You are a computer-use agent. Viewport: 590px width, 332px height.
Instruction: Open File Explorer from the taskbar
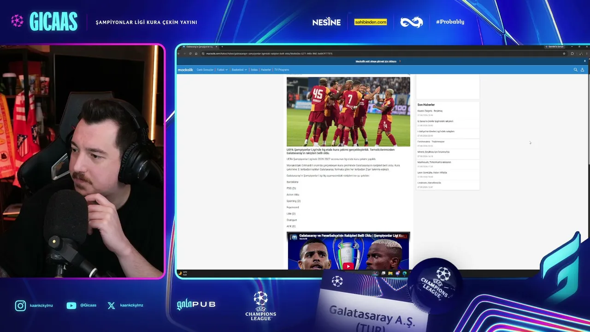click(x=390, y=273)
